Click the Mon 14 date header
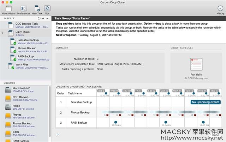 click(x=177, y=91)
